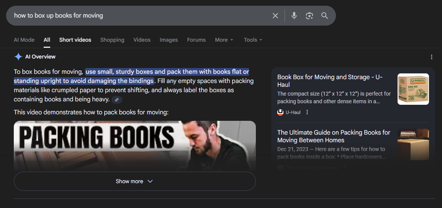Expand AI Overview with Show more
This screenshot has height=208, width=442.
pyautogui.click(x=135, y=181)
